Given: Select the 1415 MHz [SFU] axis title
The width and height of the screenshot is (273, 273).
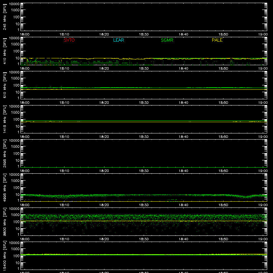Looking at the screenshot, I should pos(4,119).
